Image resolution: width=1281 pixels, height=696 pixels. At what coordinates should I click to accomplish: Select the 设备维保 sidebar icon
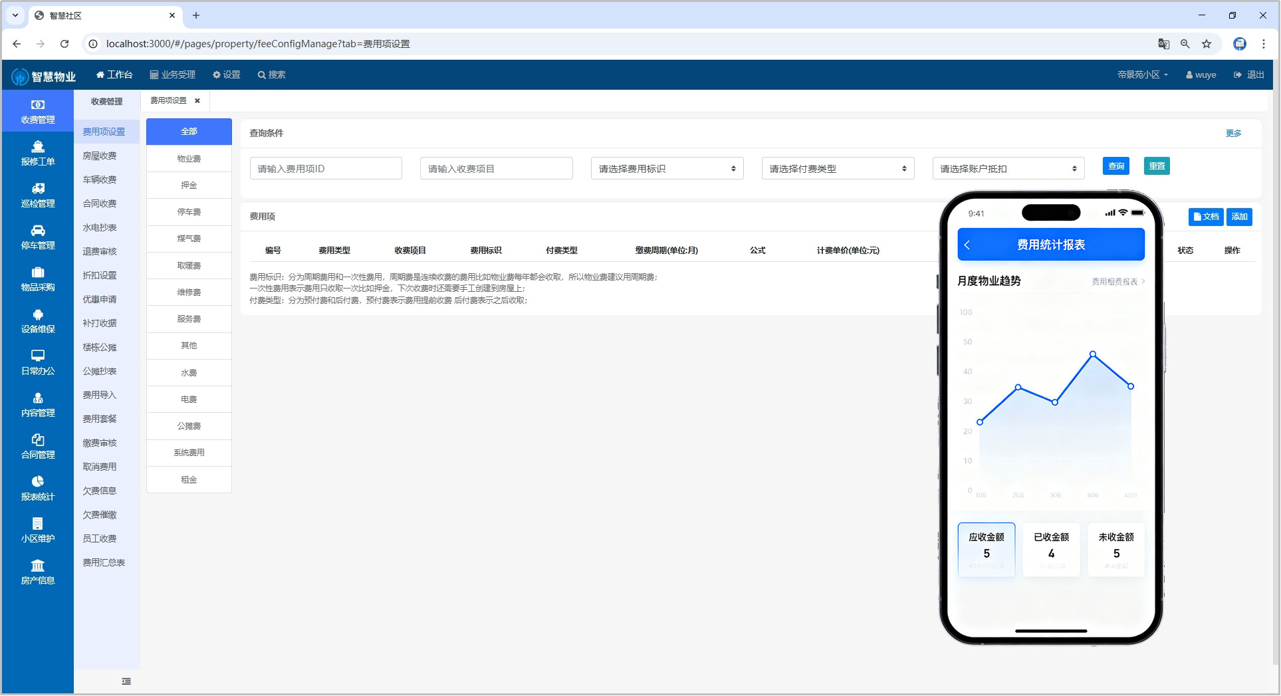click(38, 315)
